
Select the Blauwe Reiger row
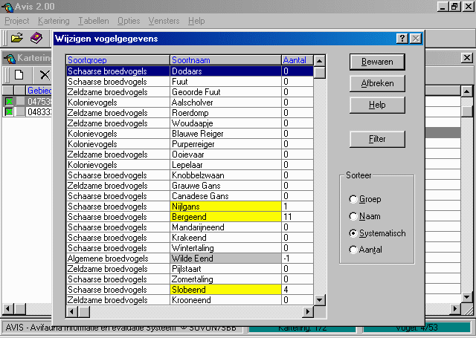[190, 134]
